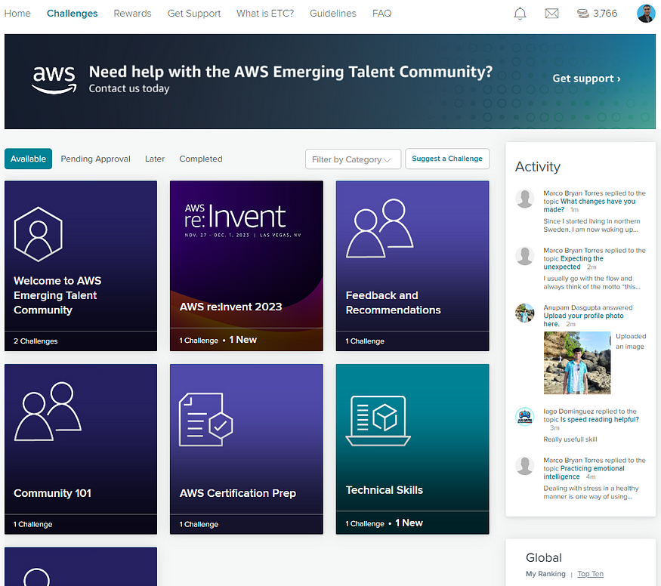The image size is (661, 586).
Task: Click 'Since I started living in northern Sweden' text
Action: click(x=592, y=225)
